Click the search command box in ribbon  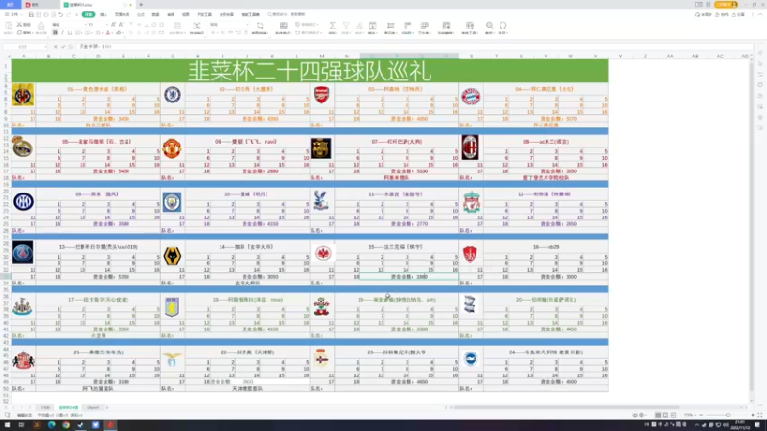(286, 15)
